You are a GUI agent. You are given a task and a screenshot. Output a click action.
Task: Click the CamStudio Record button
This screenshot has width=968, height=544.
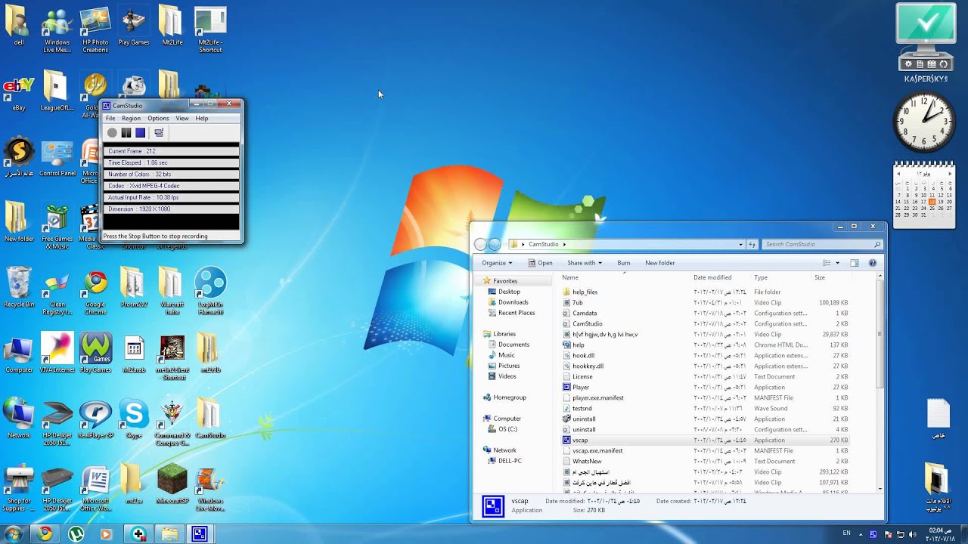112,133
